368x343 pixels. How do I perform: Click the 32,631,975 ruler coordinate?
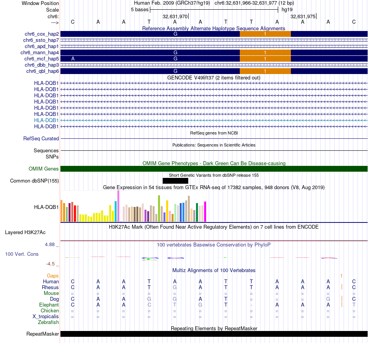[x=303, y=16]
